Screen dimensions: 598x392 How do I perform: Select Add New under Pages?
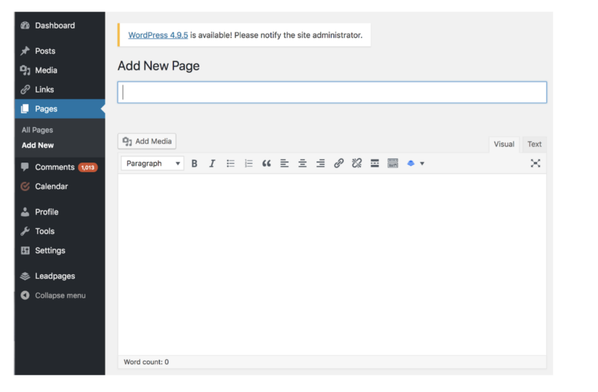point(38,145)
